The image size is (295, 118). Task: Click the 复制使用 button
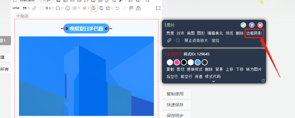(x=176, y=94)
